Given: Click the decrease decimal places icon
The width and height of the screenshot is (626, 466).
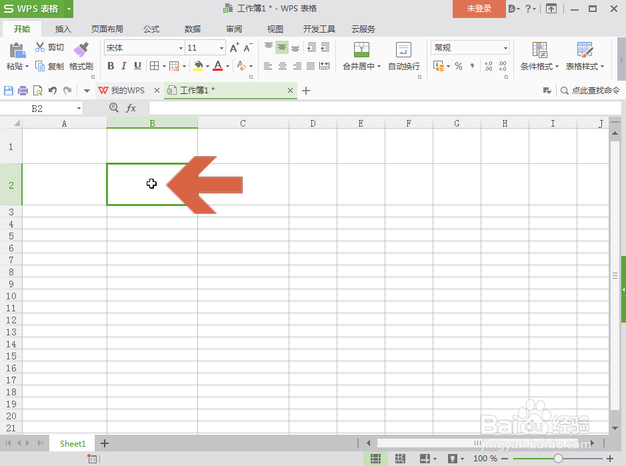Looking at the screenshot, I should pyautogui.click(x=503, y=66).
